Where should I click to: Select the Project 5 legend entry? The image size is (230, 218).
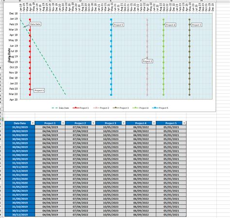[x=160, y=108]
